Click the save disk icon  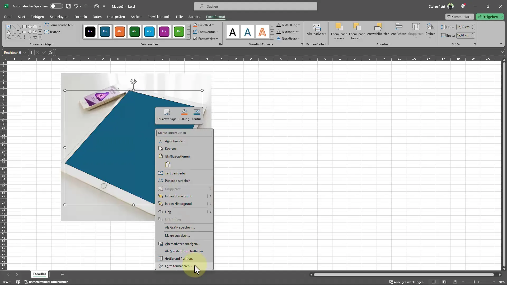(68, 6)
